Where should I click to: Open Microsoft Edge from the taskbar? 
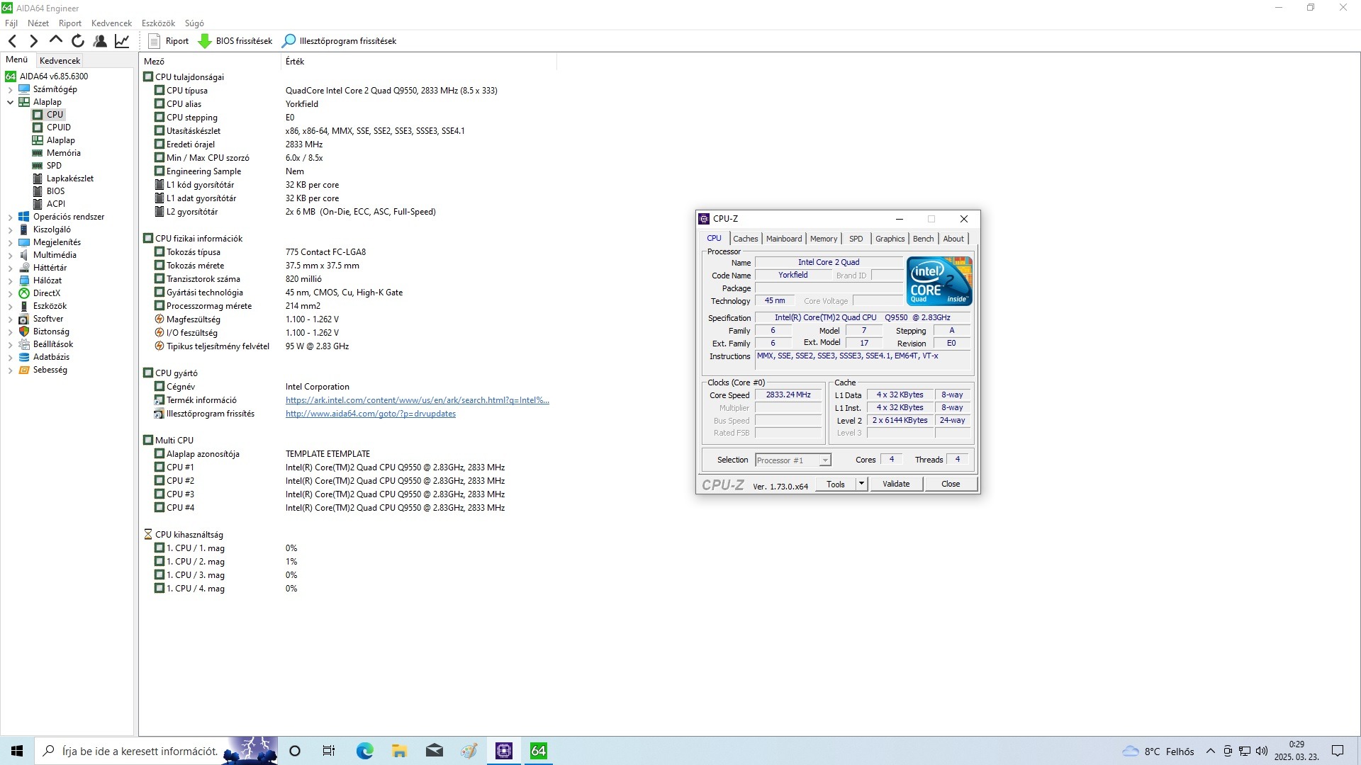tap(364, 751)
